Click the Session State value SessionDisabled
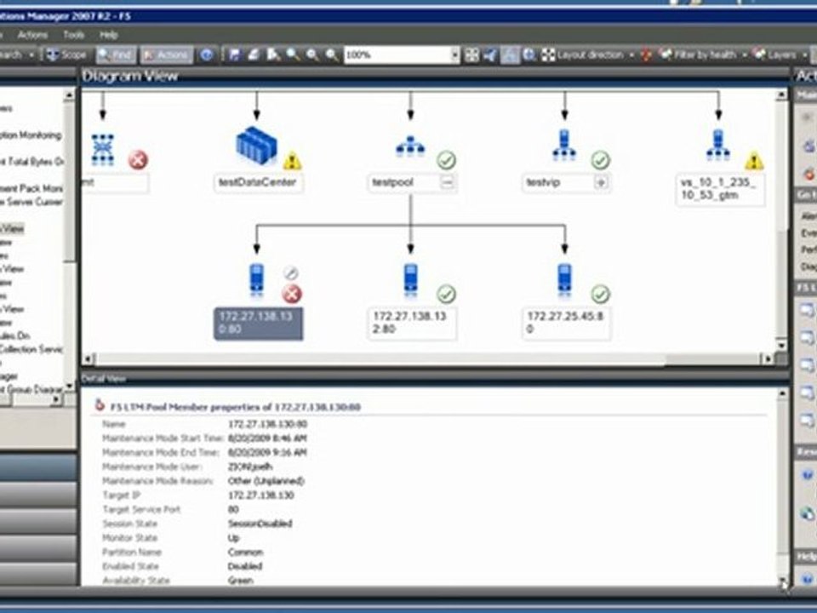The width and height of the screenshot is (817, 613). pos(260,524)
